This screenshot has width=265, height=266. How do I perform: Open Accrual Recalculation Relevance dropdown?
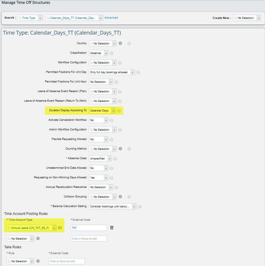pyautogui.click(x=111, y=188)
